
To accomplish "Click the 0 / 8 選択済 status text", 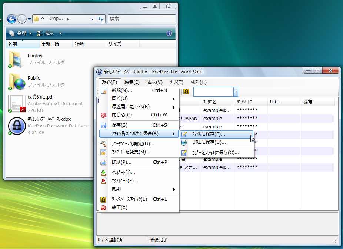I will click(x=110, y=240).
